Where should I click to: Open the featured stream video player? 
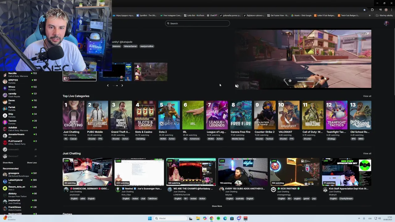[x=303, y=59]
